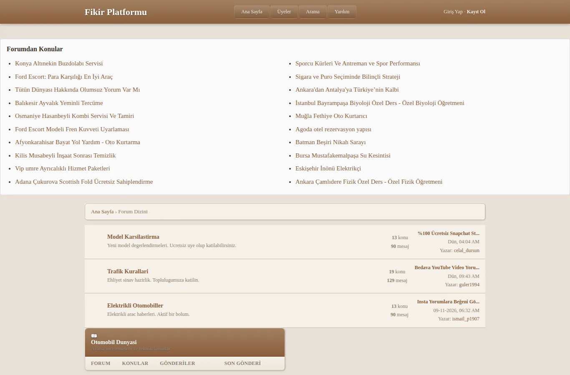Select the Yardım menu item

pyautogui.click(x=342, y=12)
